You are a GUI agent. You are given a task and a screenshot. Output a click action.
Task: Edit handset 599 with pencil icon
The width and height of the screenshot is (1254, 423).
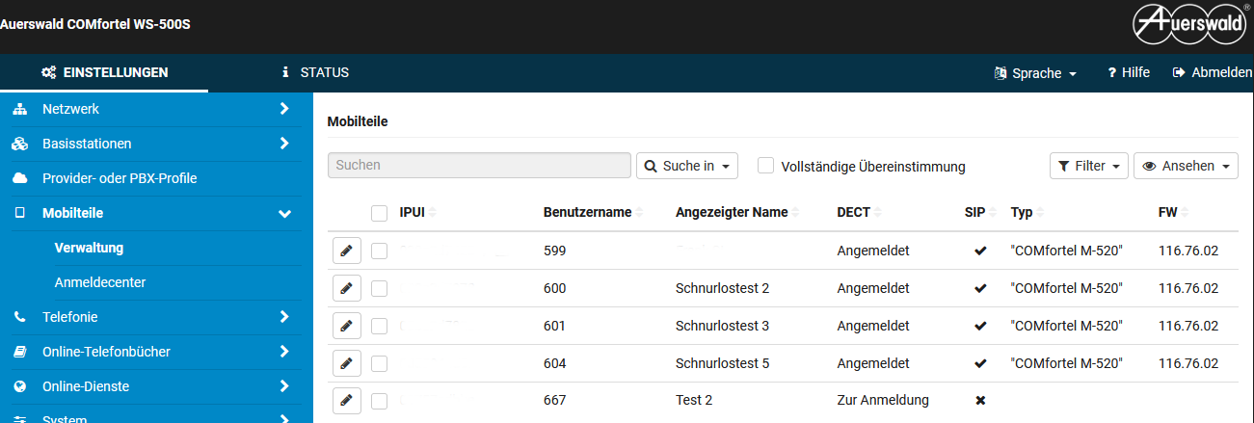[x=346, y=251]
